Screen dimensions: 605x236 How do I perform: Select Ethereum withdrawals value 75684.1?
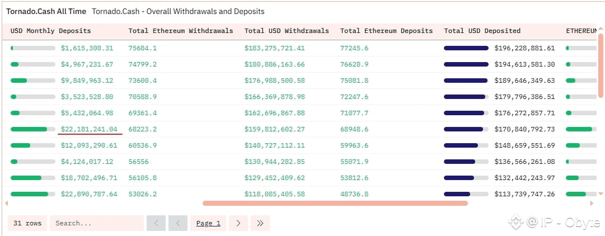143,48
